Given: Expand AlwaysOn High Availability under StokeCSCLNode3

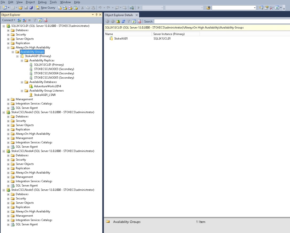Looking at the screenshot, I should (8, 134).
